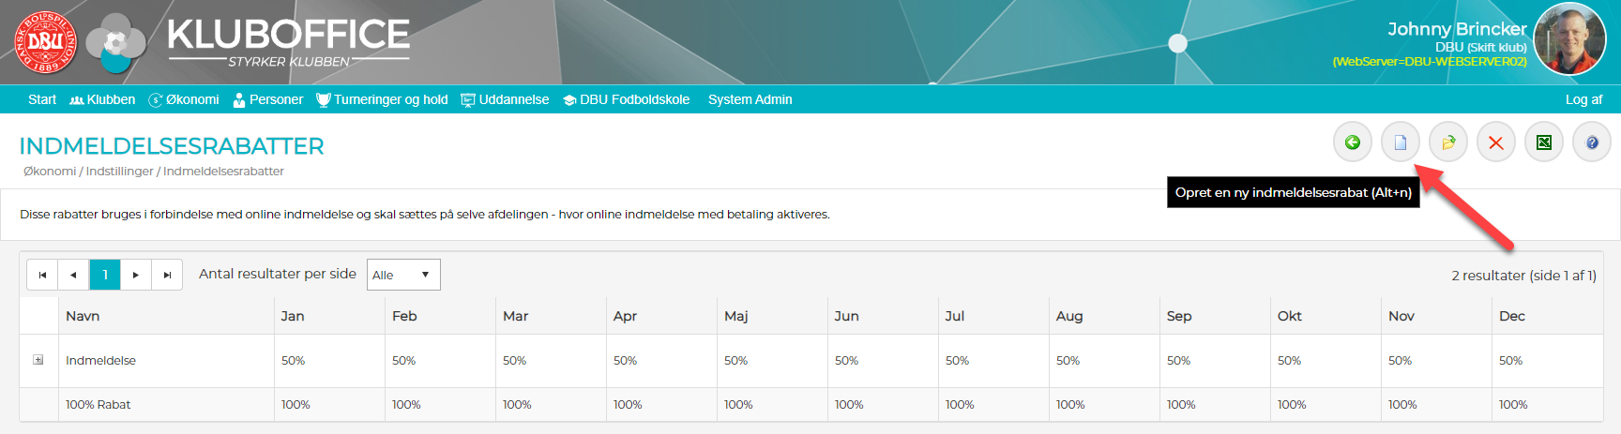Export to Excel using green icon
The height and width of the screenshot is (434, 1621).
pos(1543,142)
